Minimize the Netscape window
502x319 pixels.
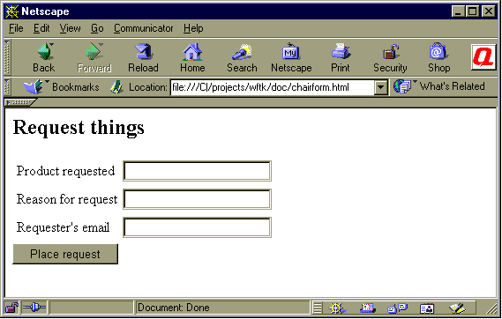point(458,11)
